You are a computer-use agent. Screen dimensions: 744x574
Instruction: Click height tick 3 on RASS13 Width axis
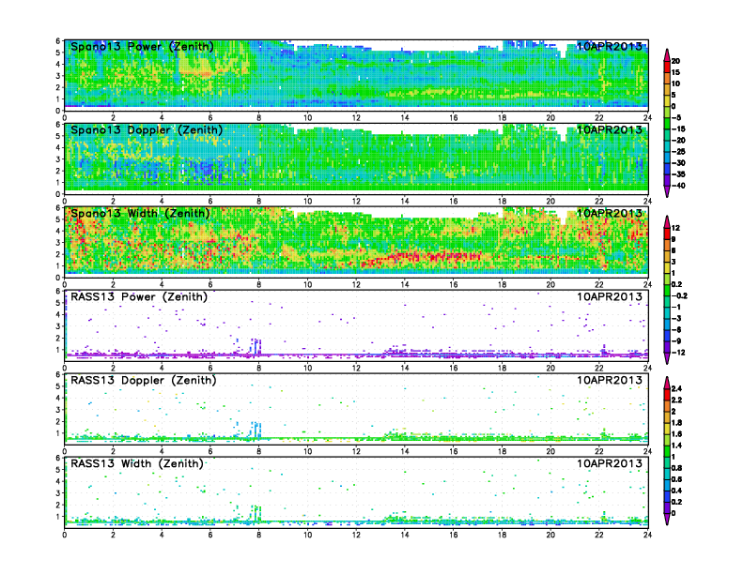(x=58, y=493)
